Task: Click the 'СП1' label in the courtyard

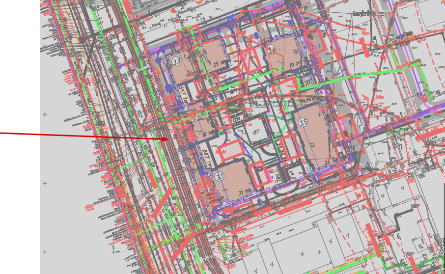Action: coord(256,132)
